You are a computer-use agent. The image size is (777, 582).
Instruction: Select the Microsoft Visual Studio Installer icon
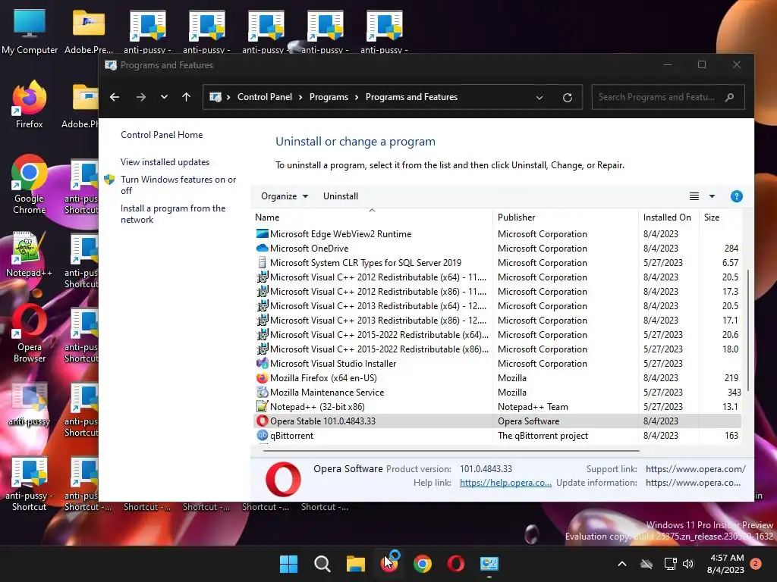click(262, 363)
